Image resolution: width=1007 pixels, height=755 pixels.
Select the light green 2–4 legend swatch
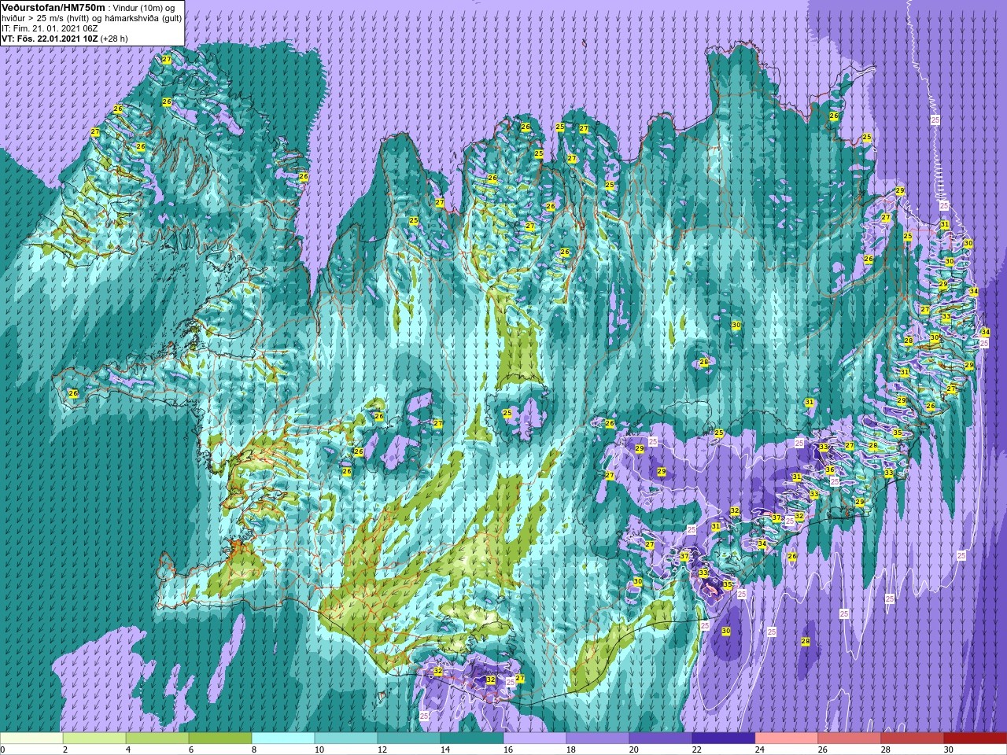[94, 738]
